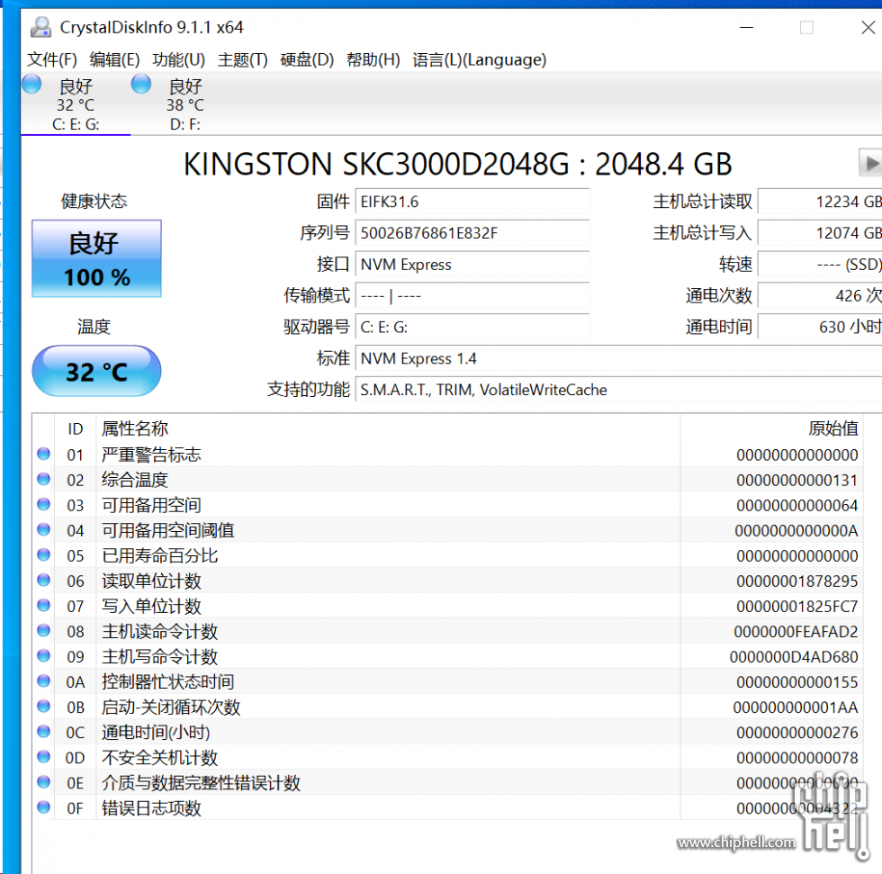The width and height of the screenshot is (882, 874).
Task: Click the 良好 100 % health status button
Action: click(x=97, y=258)
